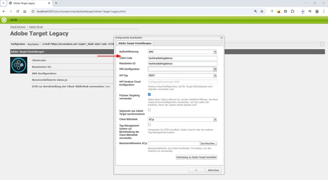Open browser downloads icon
This screenshot has height=180, width=328.
[303, 11]
